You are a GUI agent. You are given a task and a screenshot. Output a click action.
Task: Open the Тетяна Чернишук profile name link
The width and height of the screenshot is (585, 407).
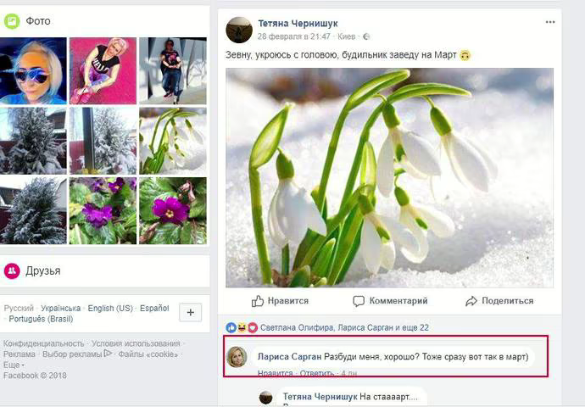tap(298, 24)
